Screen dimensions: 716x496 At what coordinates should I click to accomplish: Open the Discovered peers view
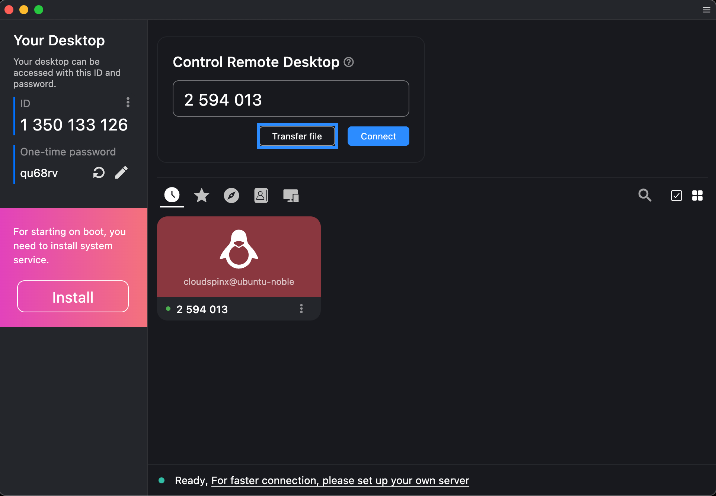pyautogui.click(x=231, y=195)
